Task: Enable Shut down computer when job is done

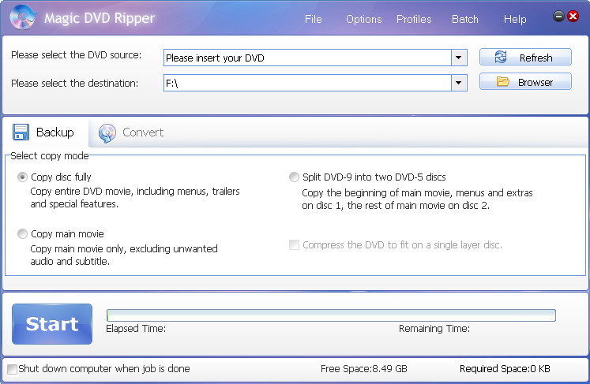Action: coord(12,369)
